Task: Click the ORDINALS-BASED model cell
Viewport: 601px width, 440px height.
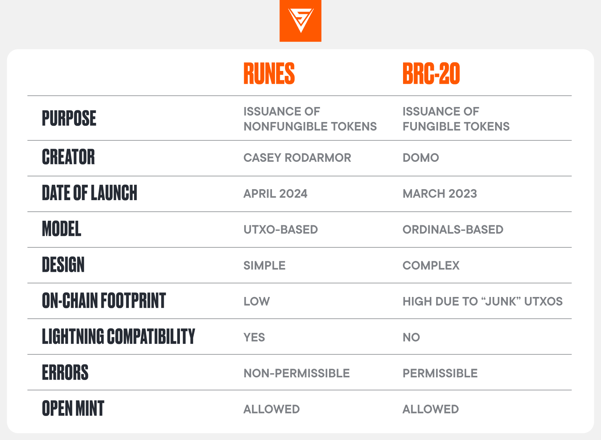Action: click(x=453, y=229)
